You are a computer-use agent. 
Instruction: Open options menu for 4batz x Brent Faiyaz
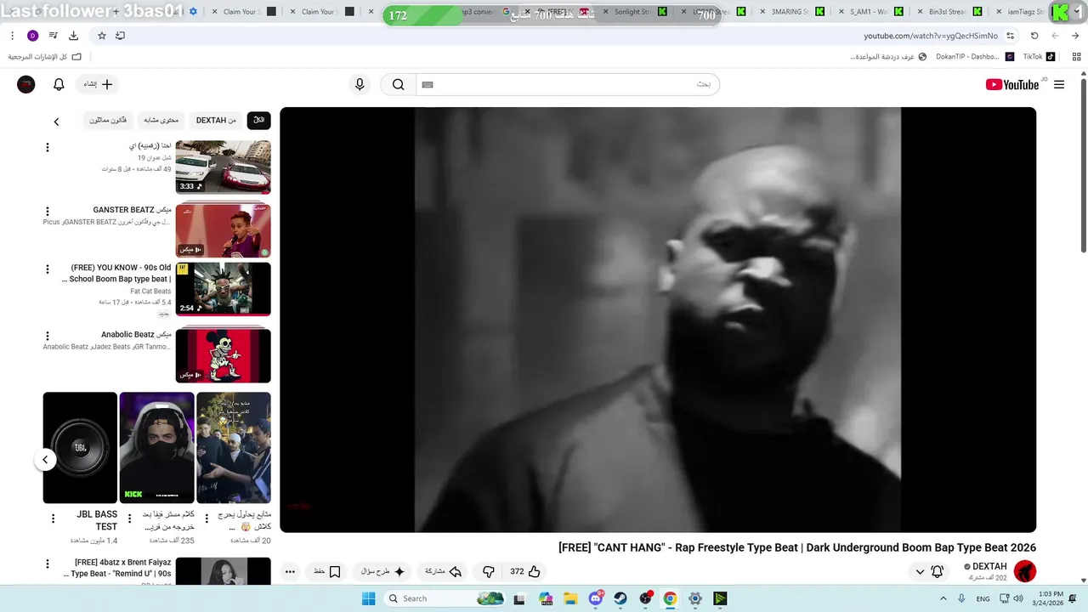point(48,564)
